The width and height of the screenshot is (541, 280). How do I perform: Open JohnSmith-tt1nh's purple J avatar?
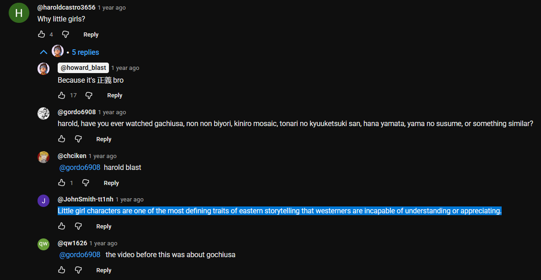[x=43, y=200]
